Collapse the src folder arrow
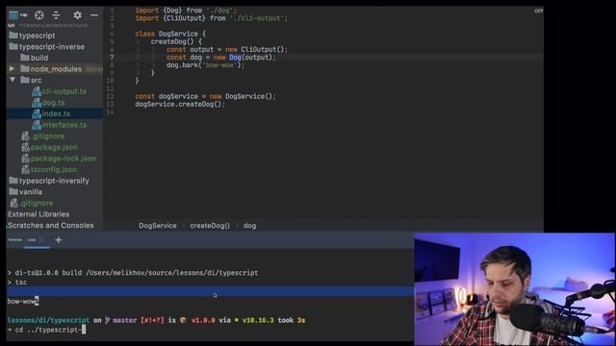 pos(13,80)
